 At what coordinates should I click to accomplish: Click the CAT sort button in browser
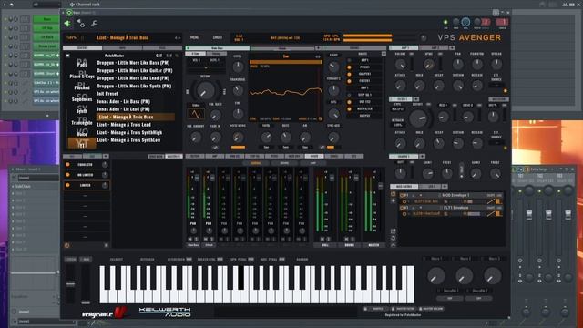pos(159,56)
